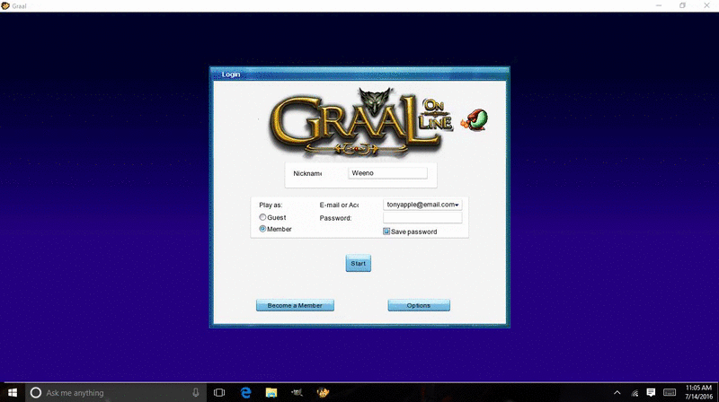Minimize the Graal window
This screenshot has width=719, height=402.
[659, 5]
